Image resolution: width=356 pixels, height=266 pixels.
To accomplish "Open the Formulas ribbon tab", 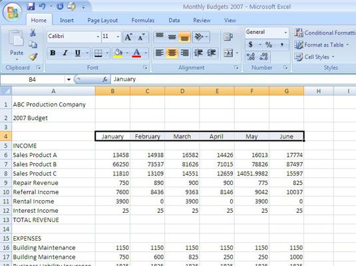I will [143, 21].
